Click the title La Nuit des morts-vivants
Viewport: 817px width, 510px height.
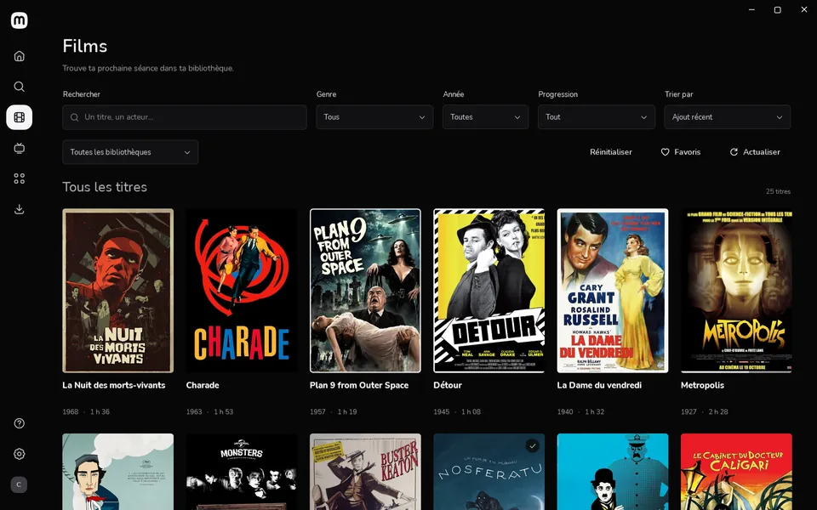point(113,385)
